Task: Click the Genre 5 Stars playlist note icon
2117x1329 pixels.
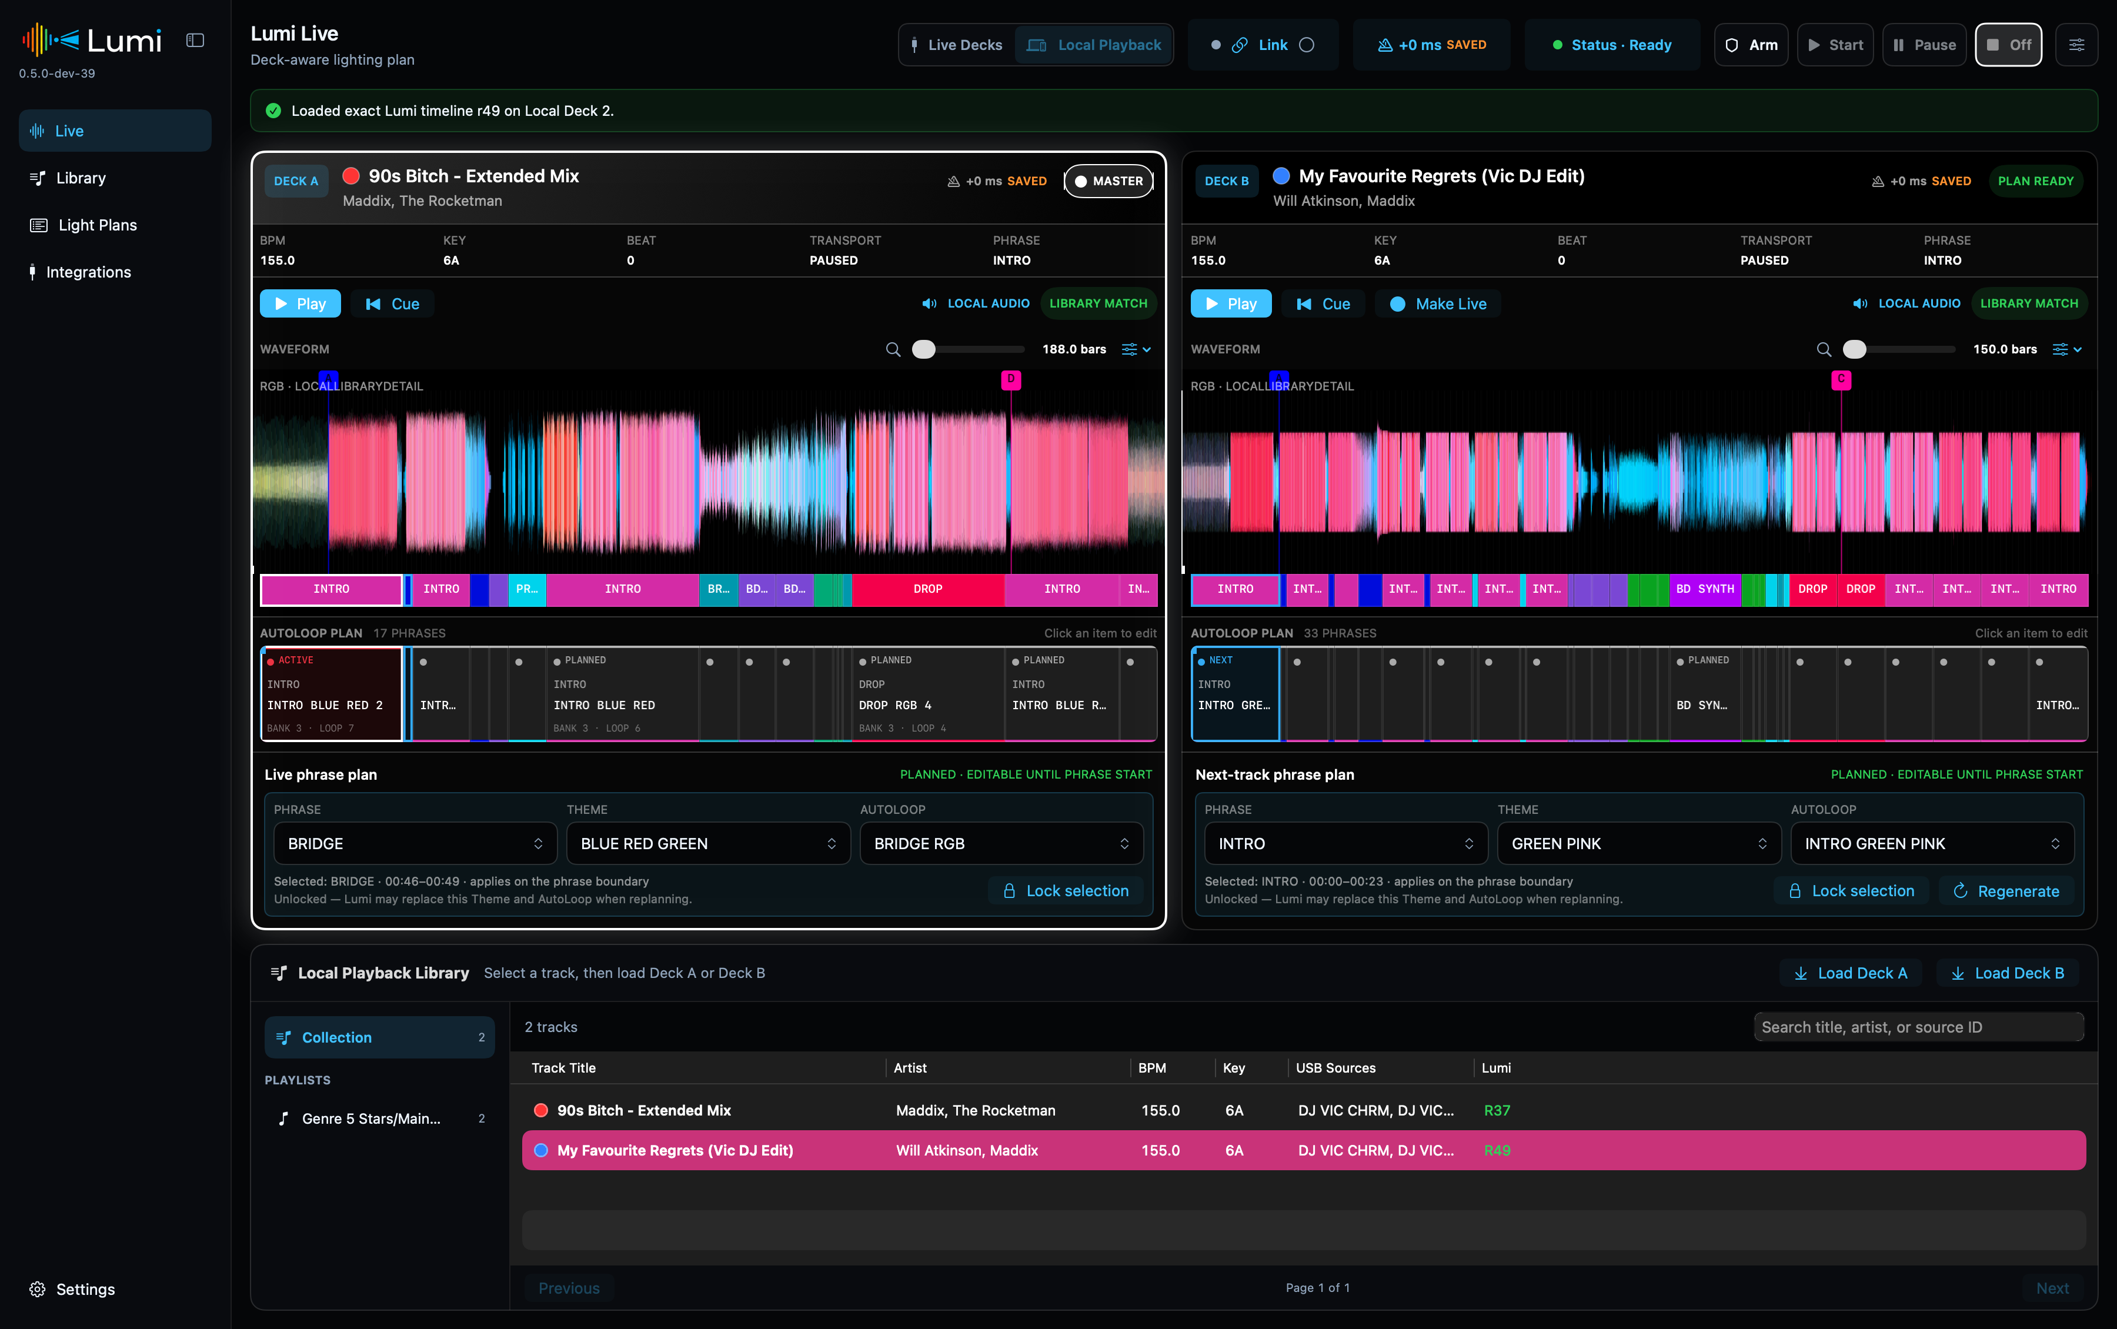Action: click(283, 1118)
